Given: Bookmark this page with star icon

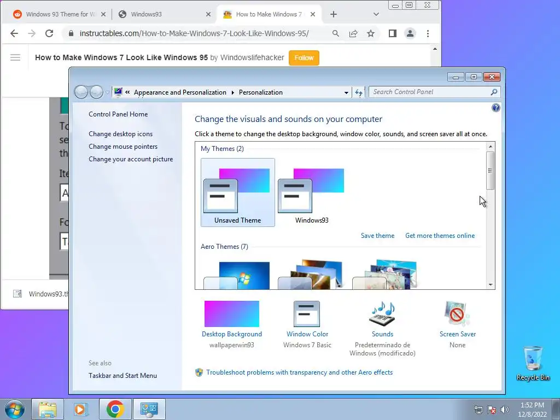Looking at the screenshot, I should [x=371, y=33].
